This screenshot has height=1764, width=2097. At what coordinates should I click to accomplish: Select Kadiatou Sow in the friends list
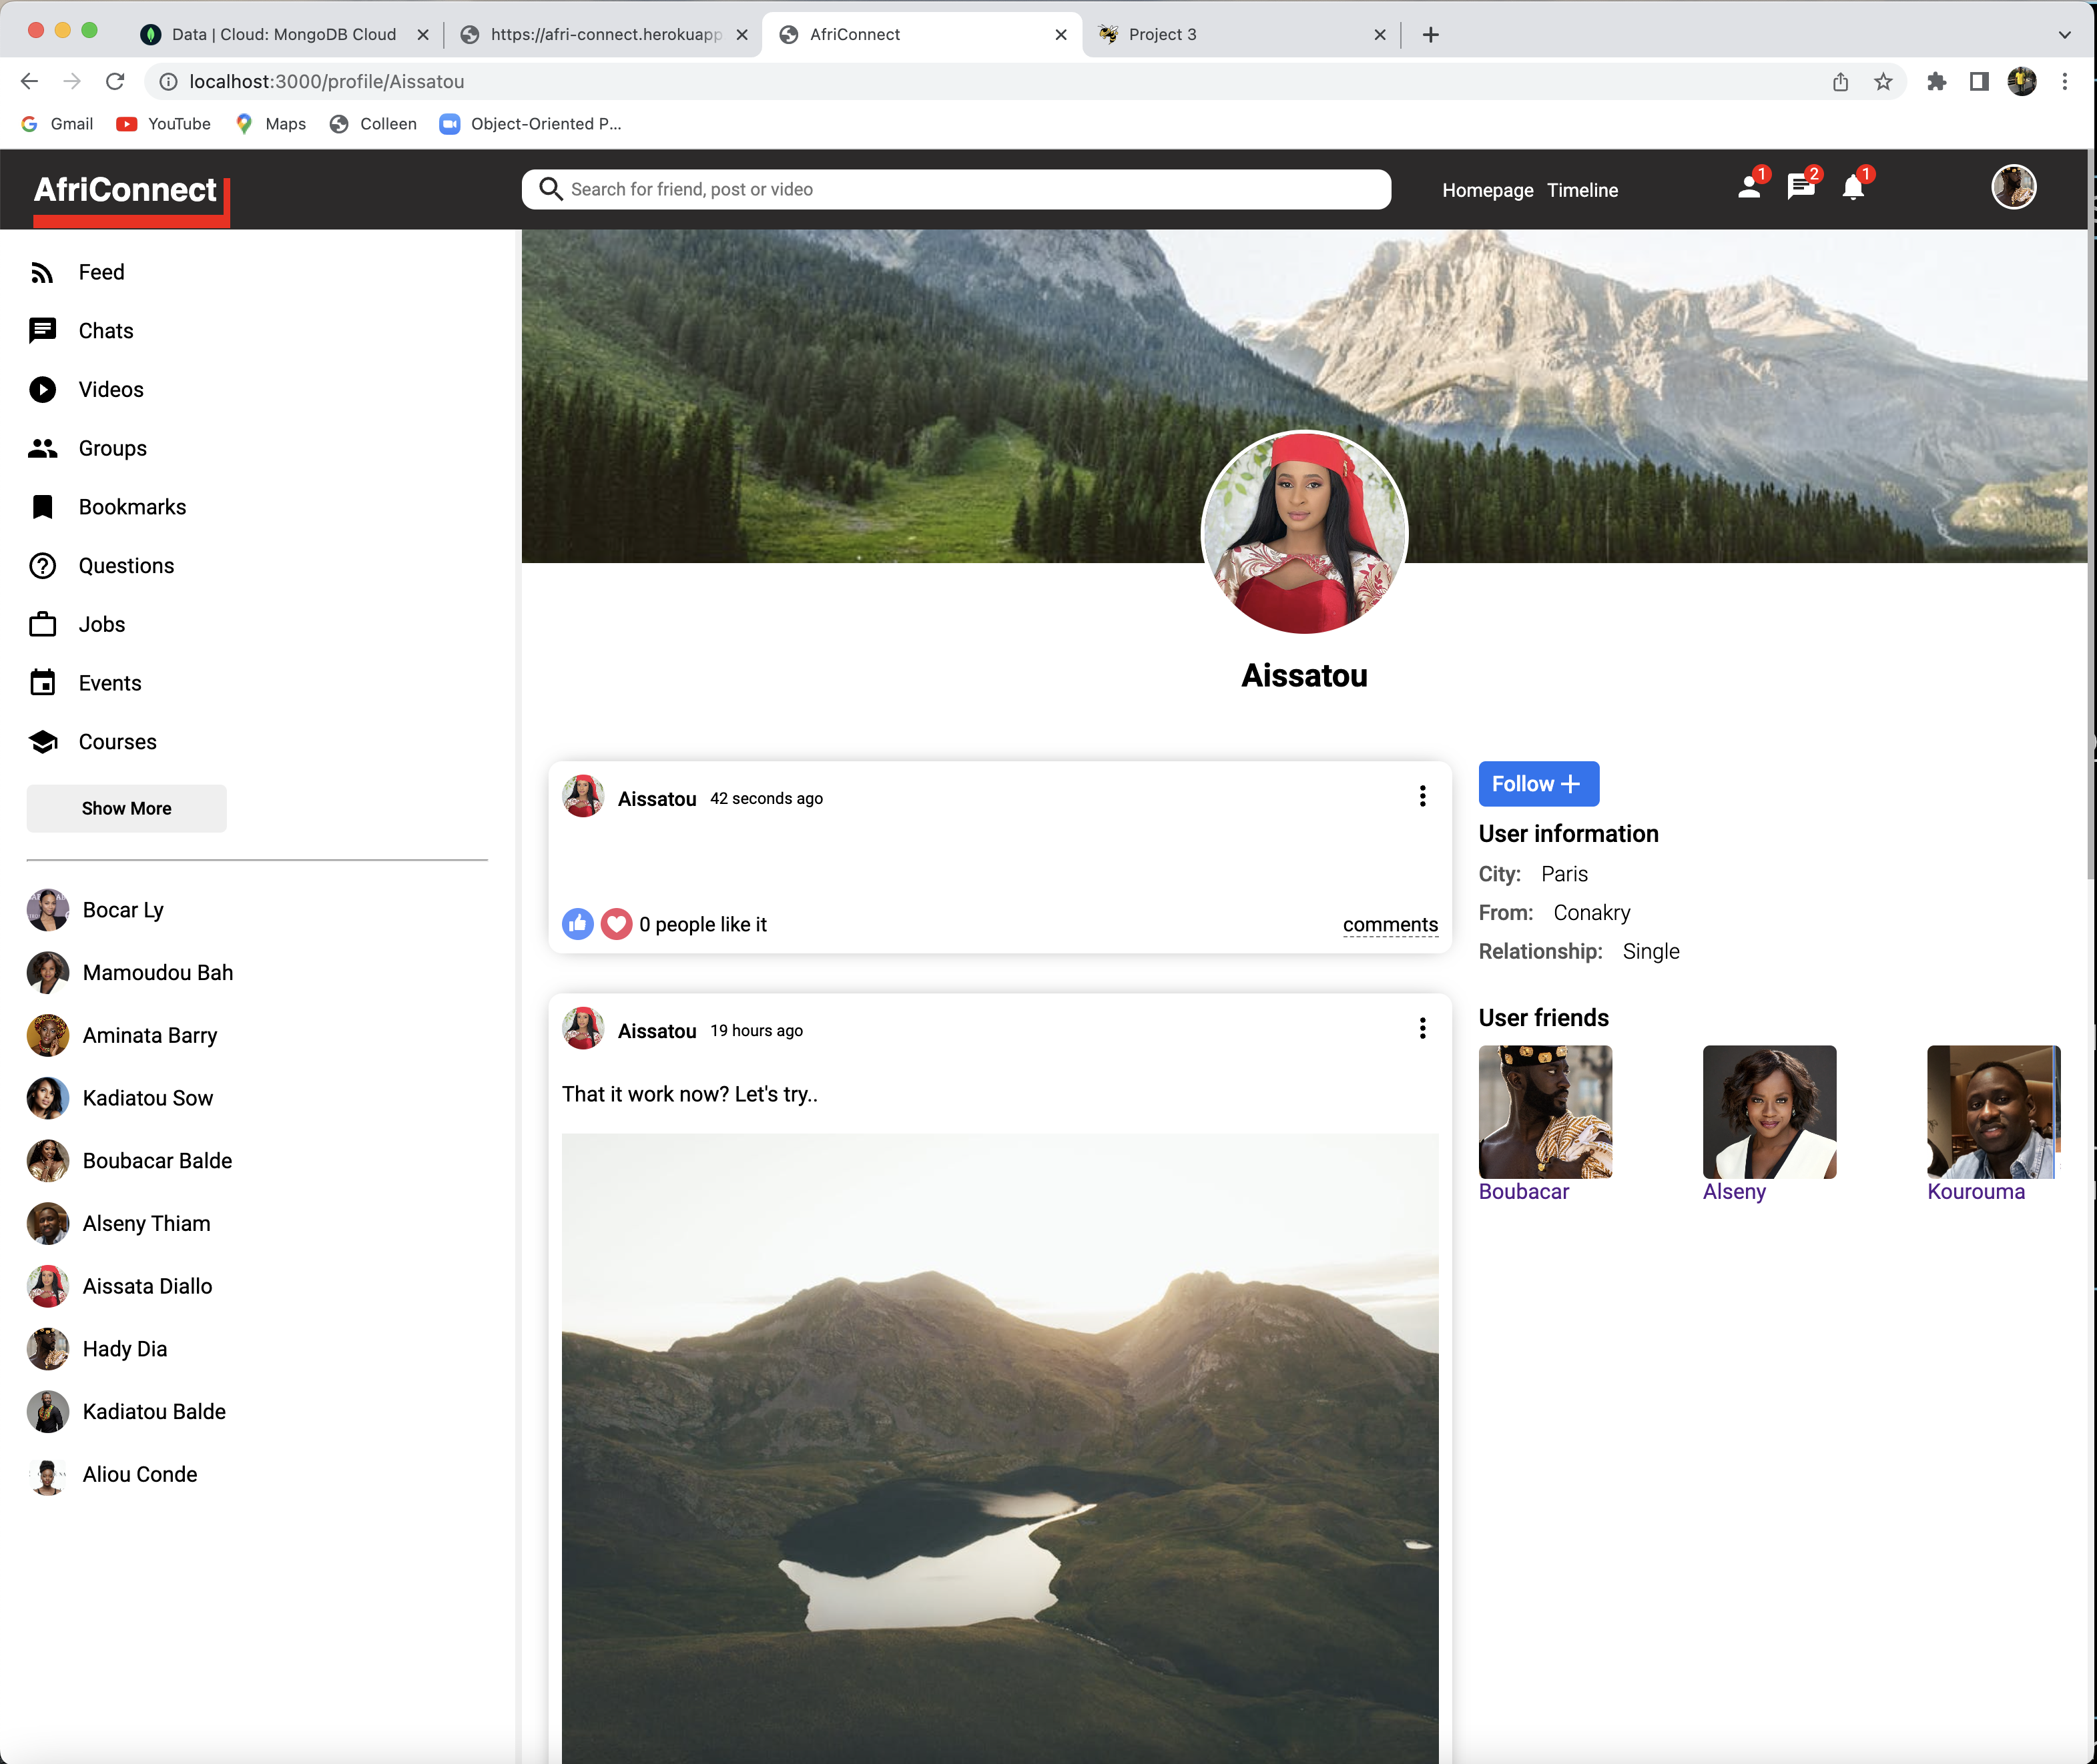[x=120, y=1098]
